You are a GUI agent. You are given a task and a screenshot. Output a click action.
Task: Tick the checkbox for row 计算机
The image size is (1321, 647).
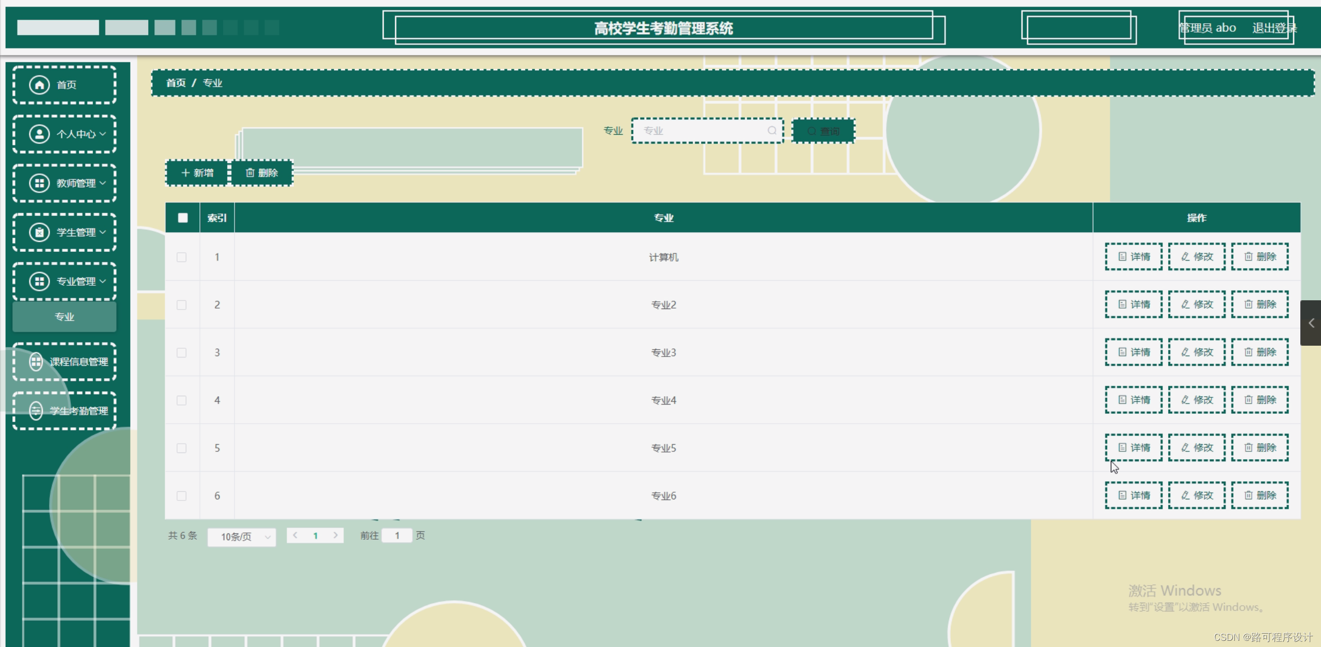[x=182, y=257]
